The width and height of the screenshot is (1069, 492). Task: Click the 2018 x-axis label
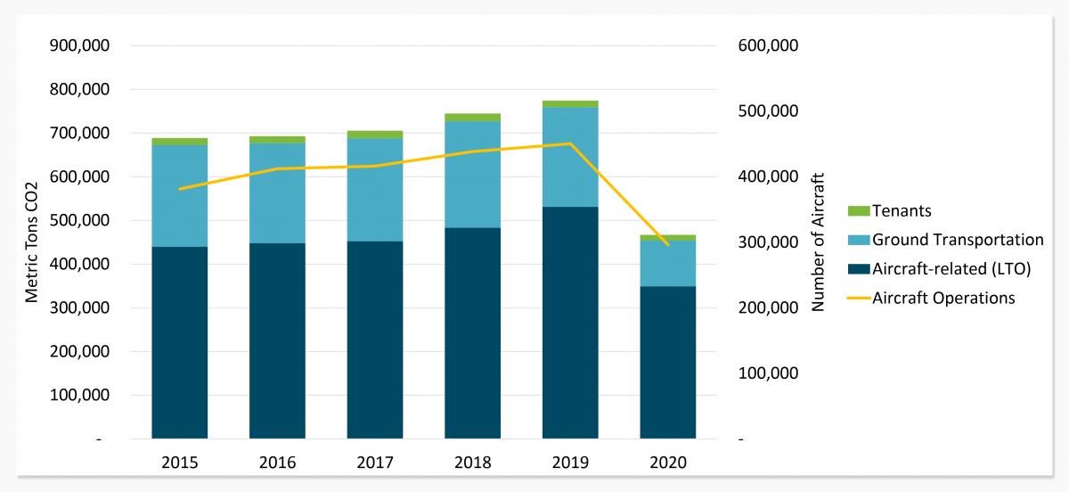(473, 463)
